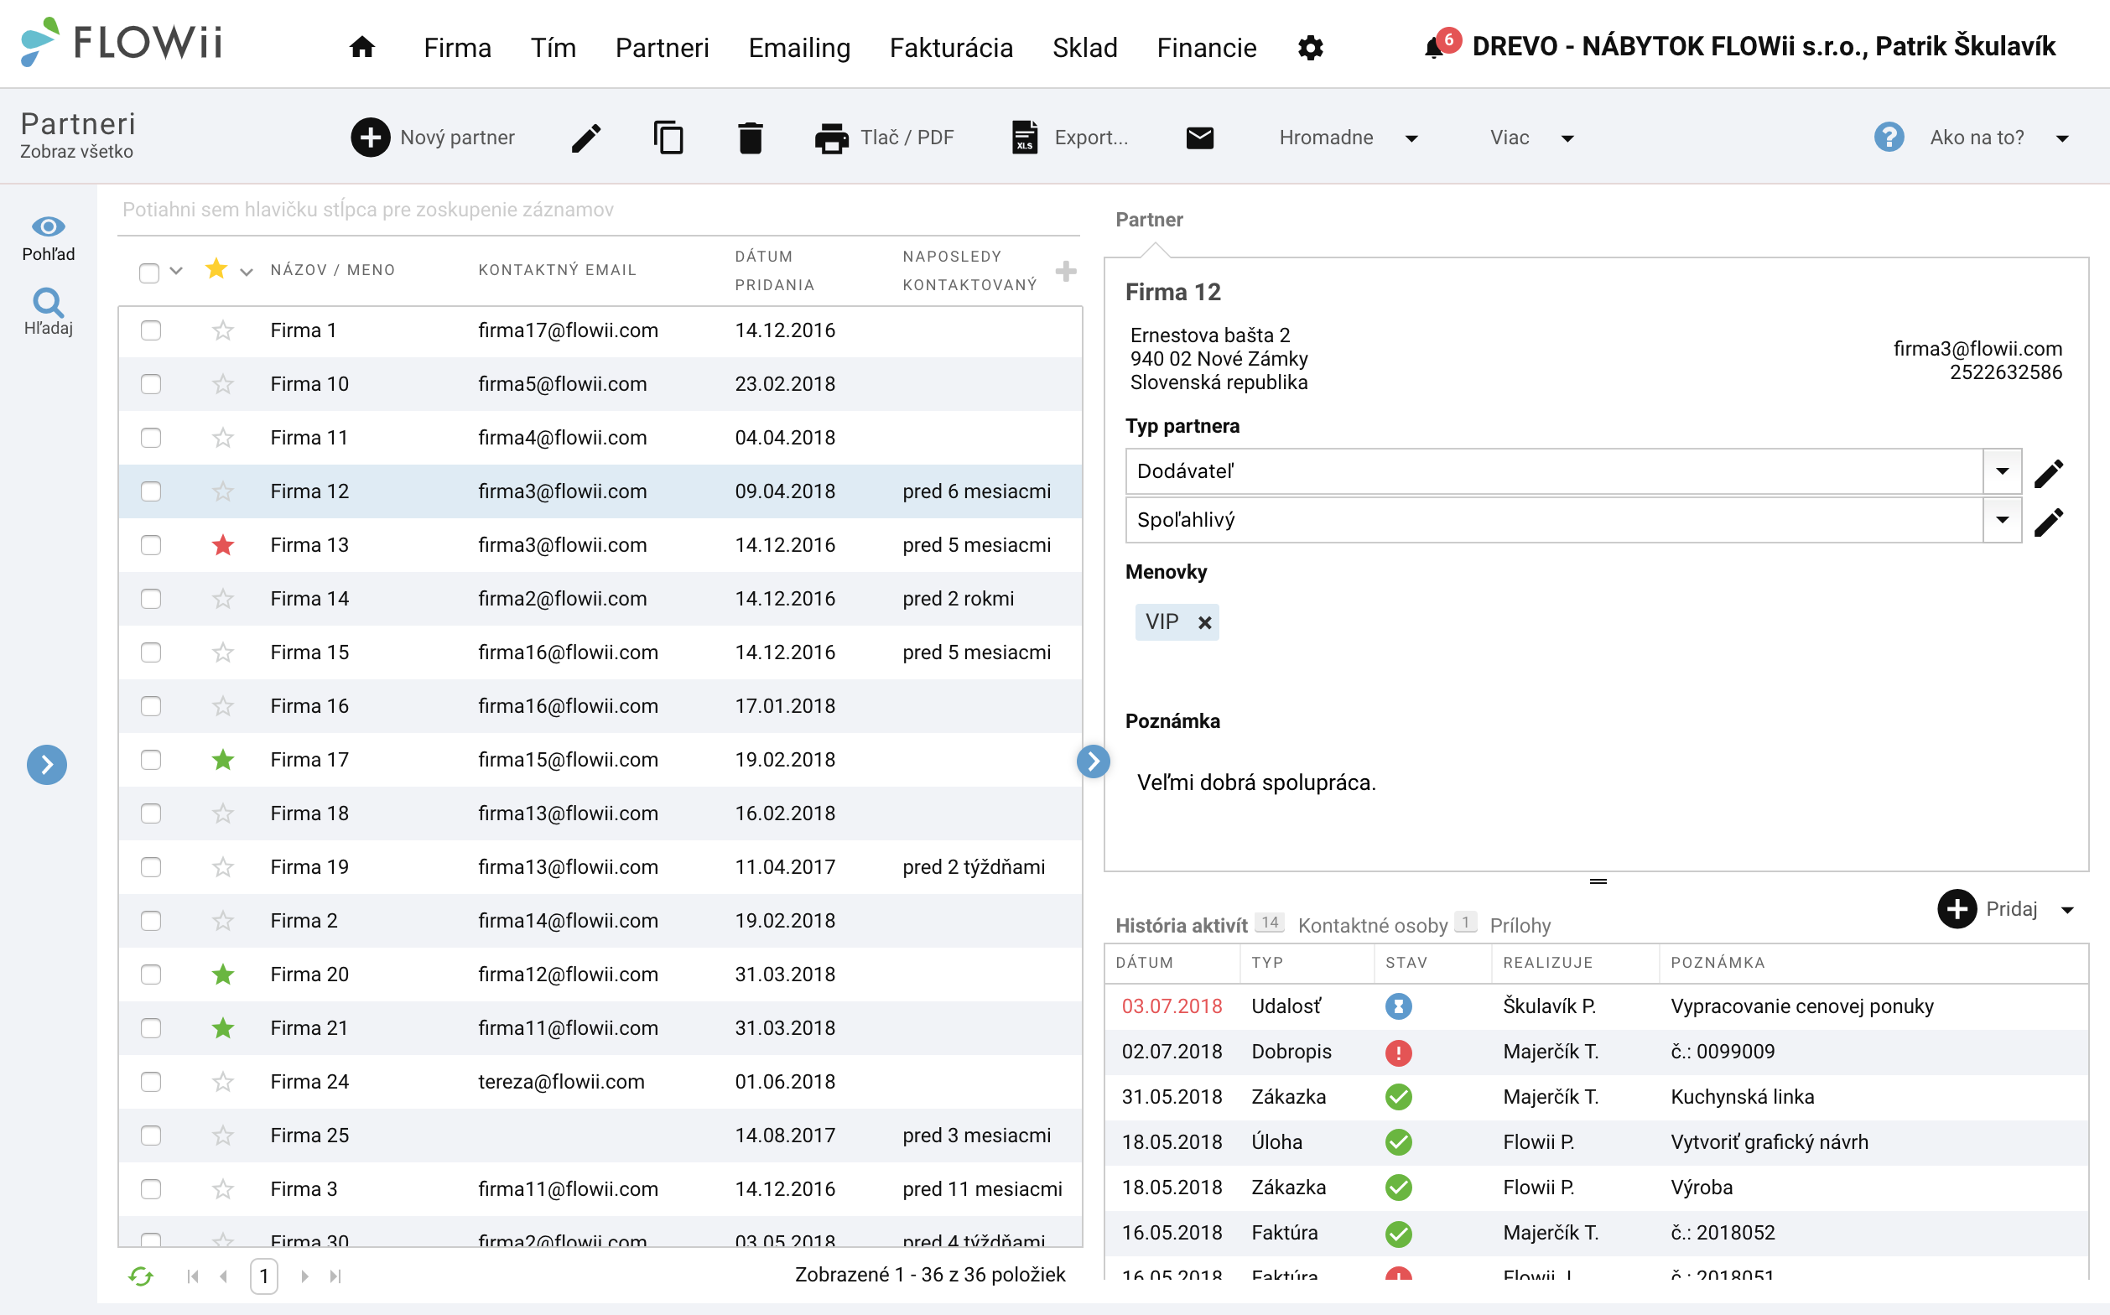
Task: Open the Sklad menu
Action: click(1084, 48)
